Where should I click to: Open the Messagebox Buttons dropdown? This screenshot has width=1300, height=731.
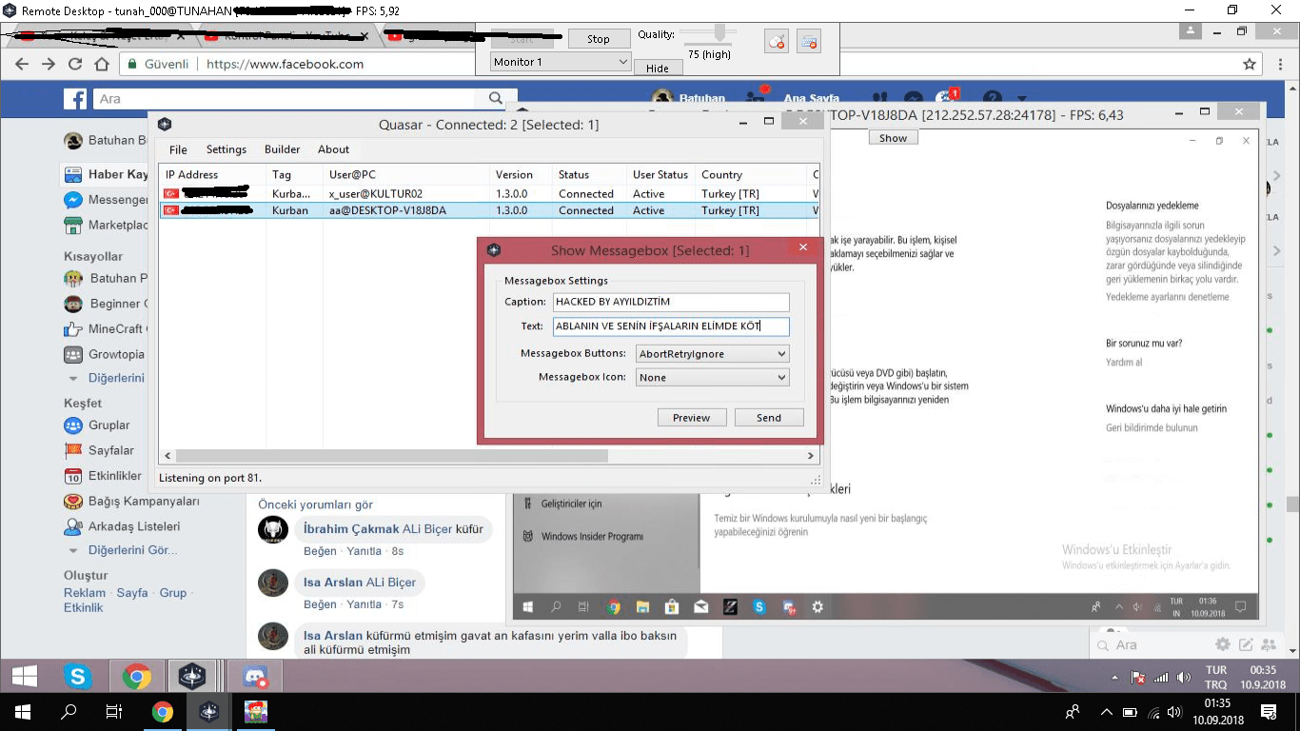tap(712, 353)
